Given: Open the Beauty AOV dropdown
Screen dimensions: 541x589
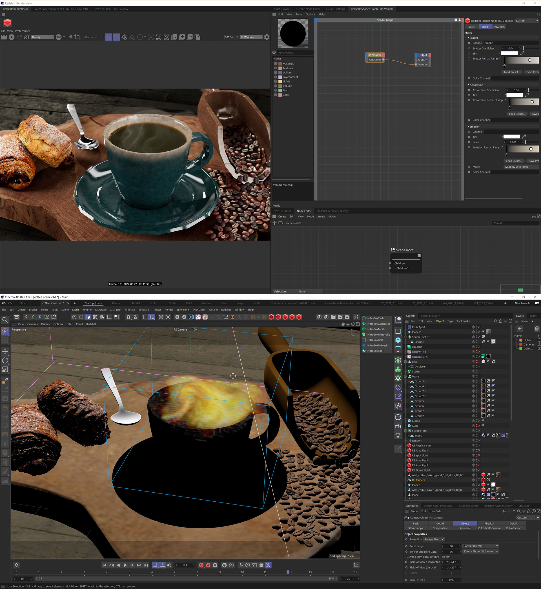Looking at the screenshot, I should (43, 37).
